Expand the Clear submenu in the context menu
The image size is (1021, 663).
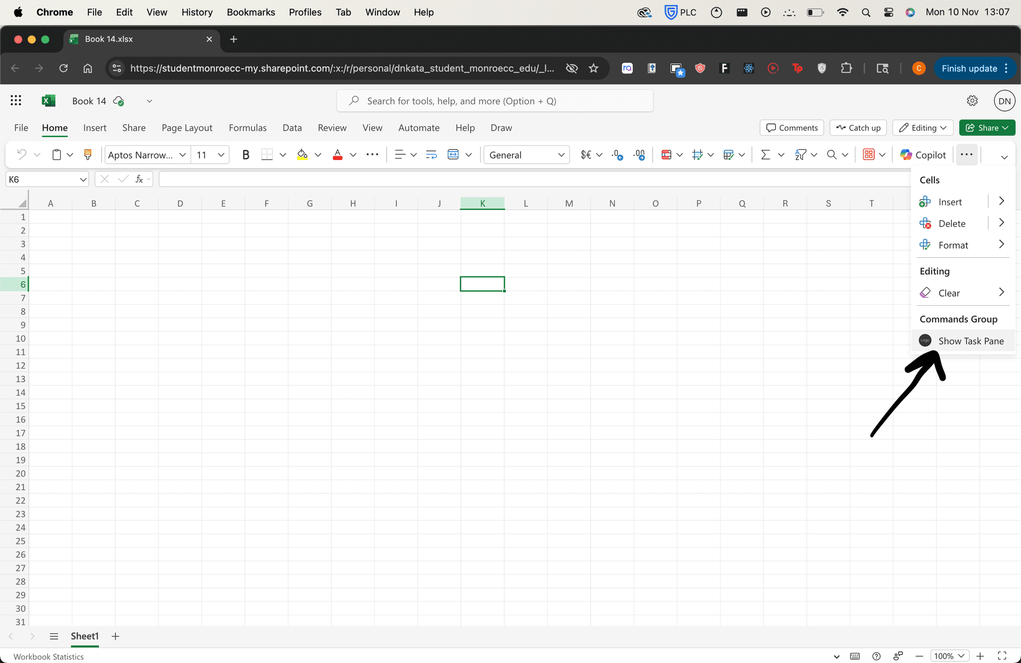pyautogui.click(x=1002, y=292)
